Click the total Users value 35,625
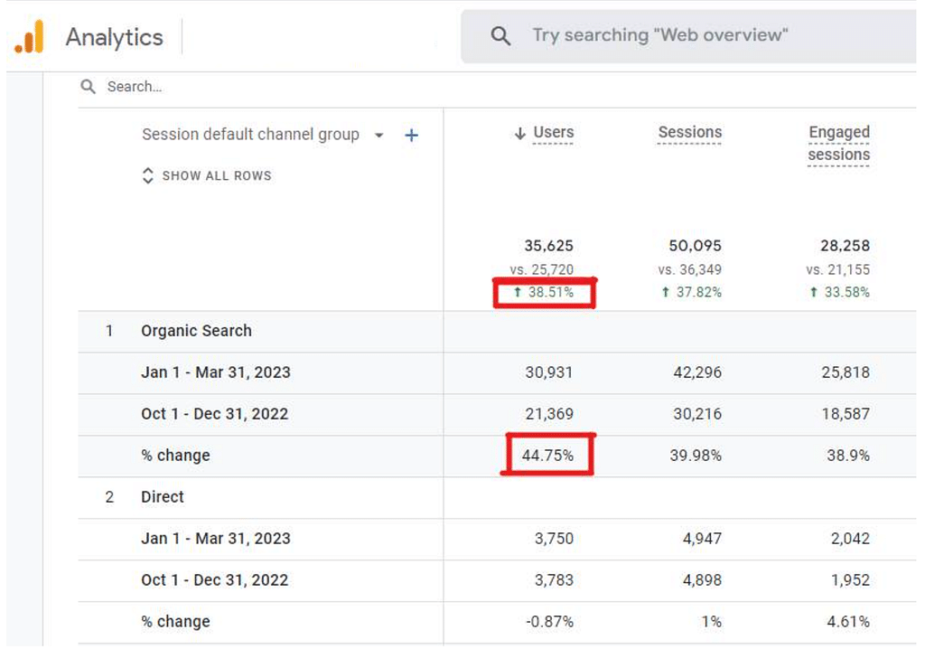Image resolution: width=925 pixels, height=649 pixels. coord(548,246)
